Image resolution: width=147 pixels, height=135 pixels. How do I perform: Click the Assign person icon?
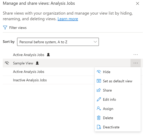pos(99,108)
